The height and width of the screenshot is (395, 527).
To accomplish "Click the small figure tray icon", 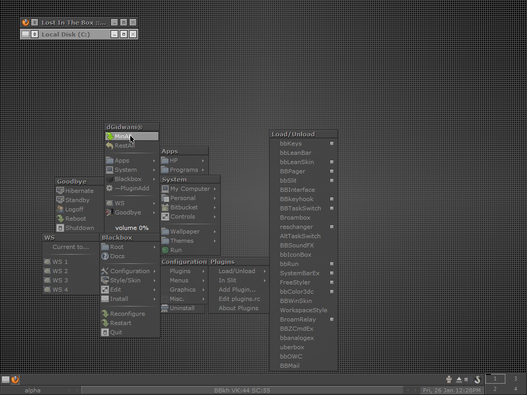I will 449,380.
